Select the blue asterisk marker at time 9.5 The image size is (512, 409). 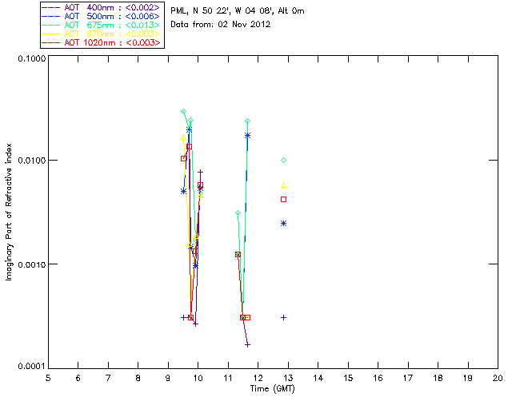(x=183, y=192)
